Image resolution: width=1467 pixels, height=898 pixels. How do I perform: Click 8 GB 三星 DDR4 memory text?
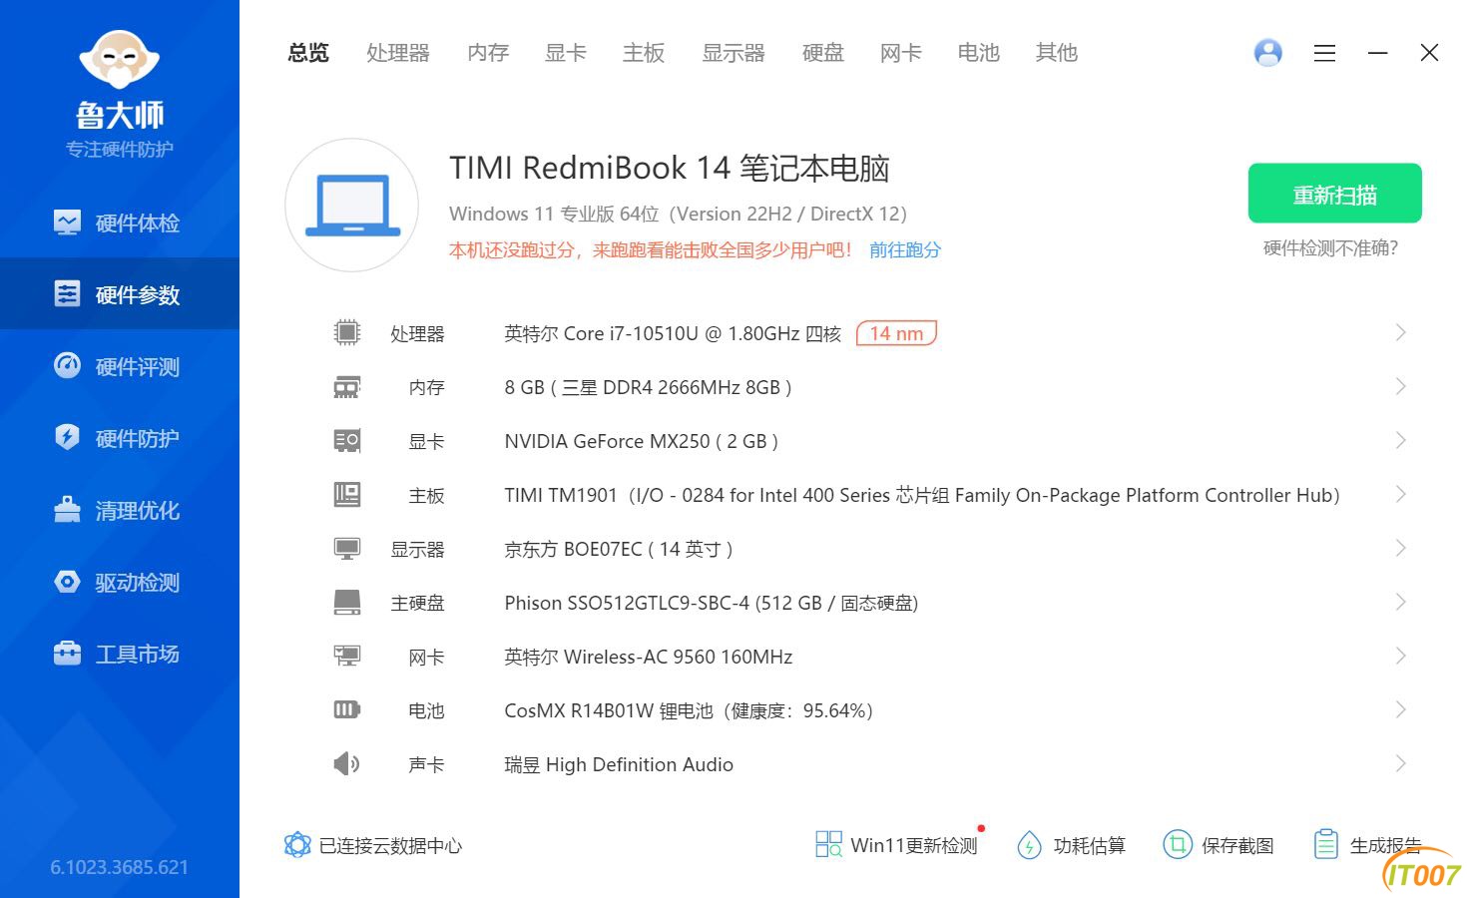[648, 387]
